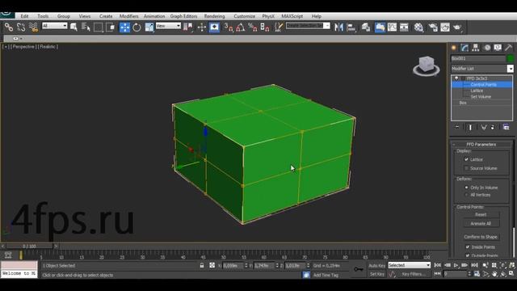This screenshot has height=291, width=517.
Task: Click the viewport plus menu label
Action: tap(6, 47)
